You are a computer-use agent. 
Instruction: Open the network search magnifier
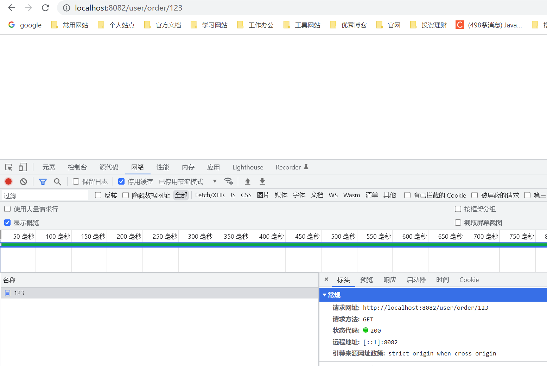tap(57, 182)
